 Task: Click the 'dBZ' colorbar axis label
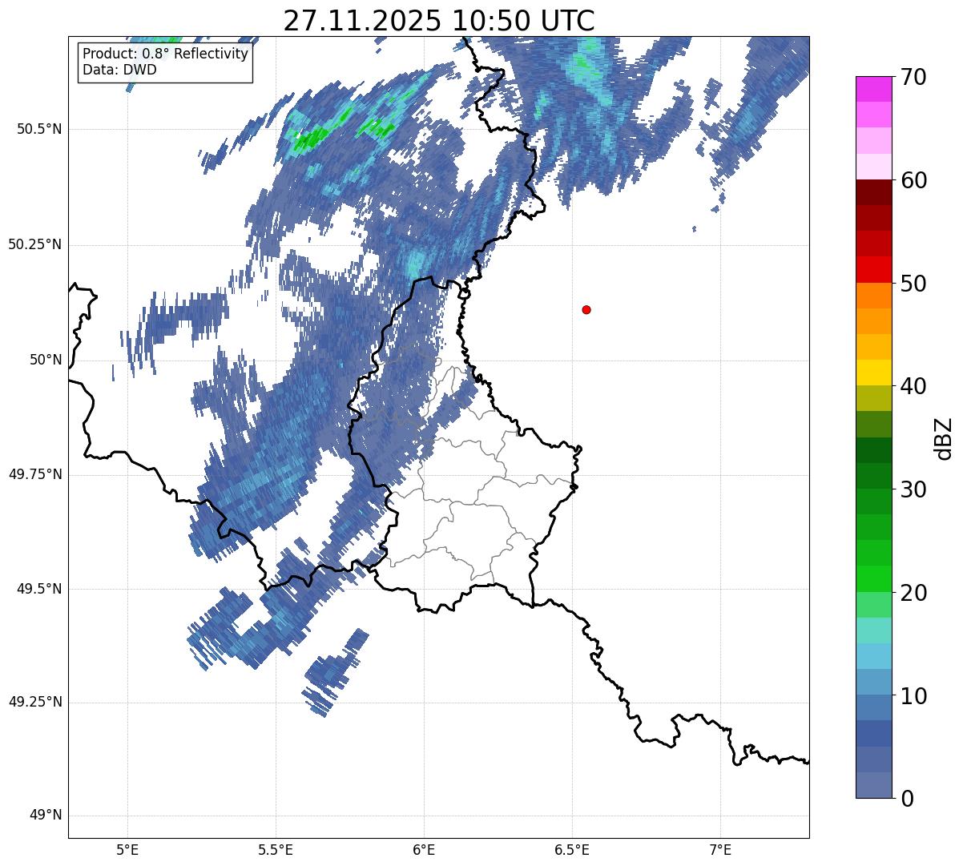pos(944,437)
